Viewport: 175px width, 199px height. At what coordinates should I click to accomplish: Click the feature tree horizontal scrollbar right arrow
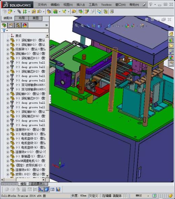click(43, 180)
